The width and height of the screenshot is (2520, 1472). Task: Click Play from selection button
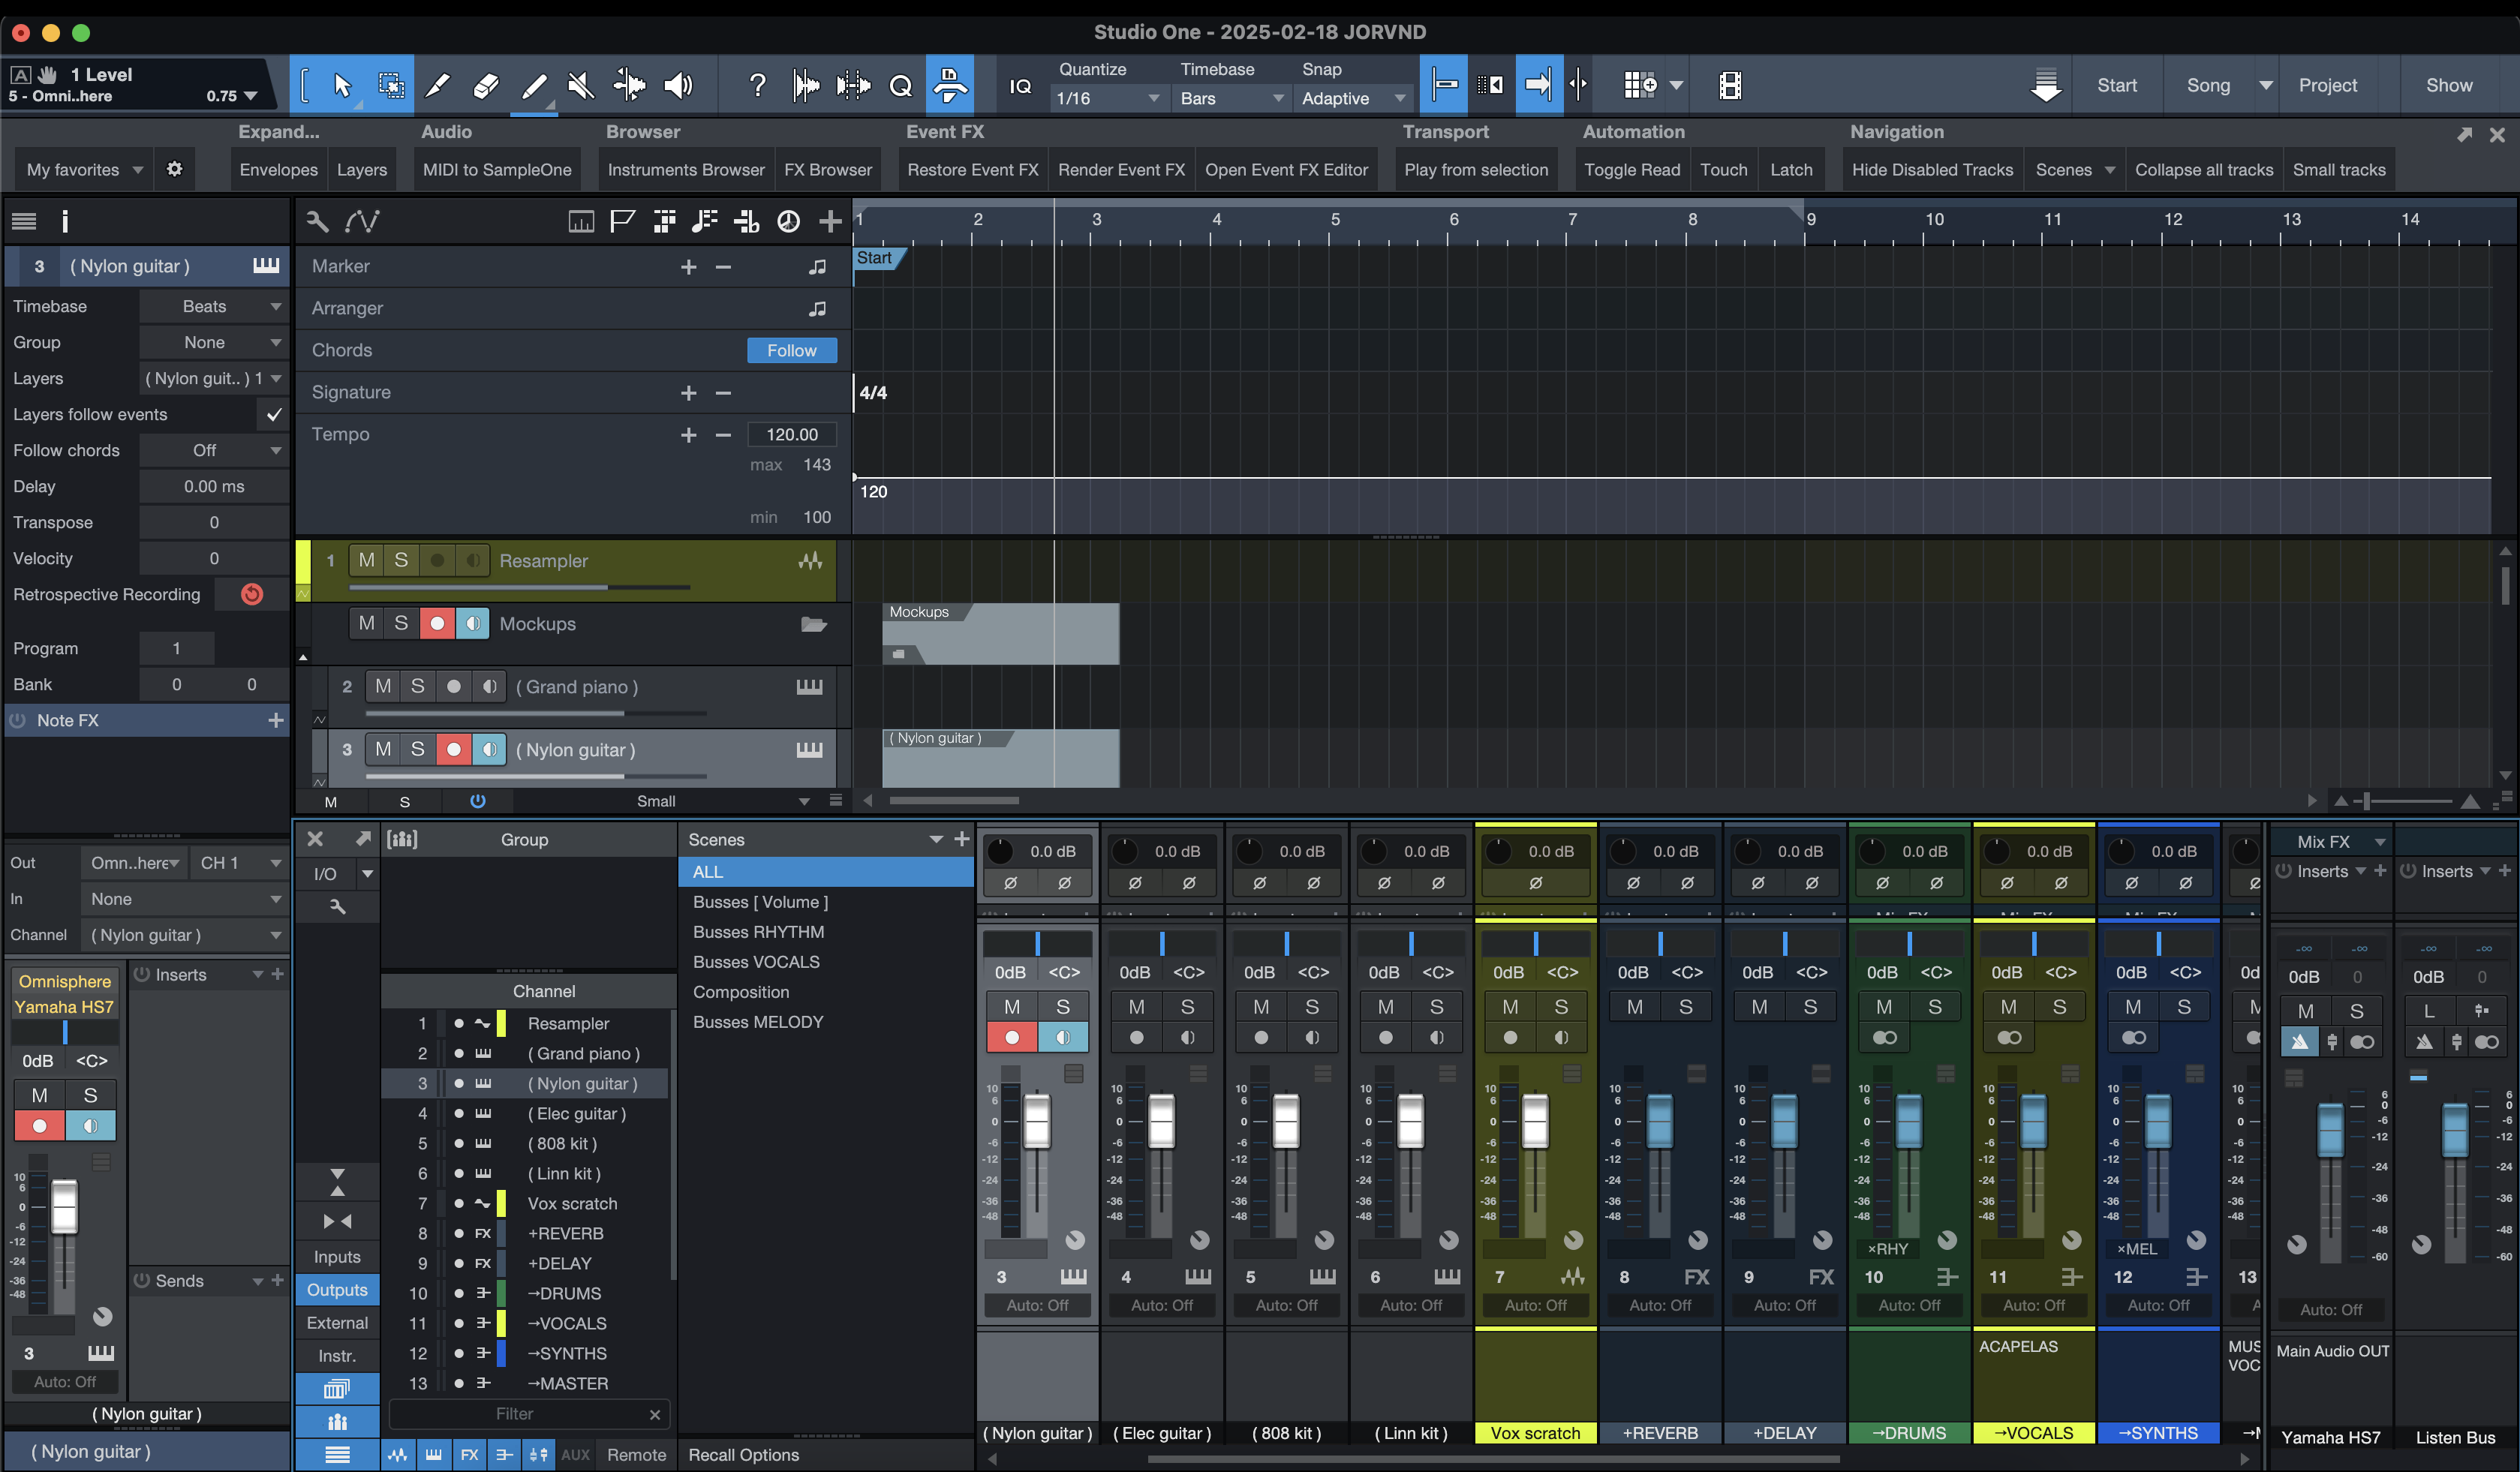point(1475,169)
